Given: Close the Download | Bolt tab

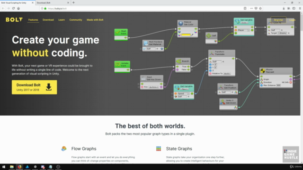Looking at the screenshot, I should [68, 3].
